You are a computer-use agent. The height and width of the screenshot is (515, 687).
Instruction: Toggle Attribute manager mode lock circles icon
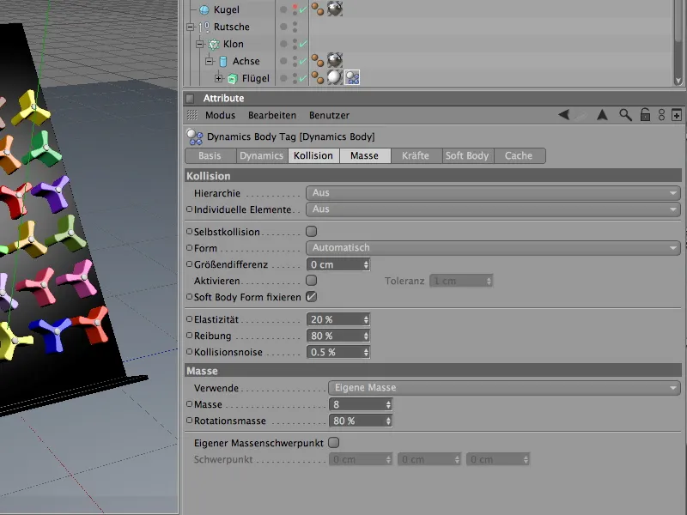pos(661,115)
